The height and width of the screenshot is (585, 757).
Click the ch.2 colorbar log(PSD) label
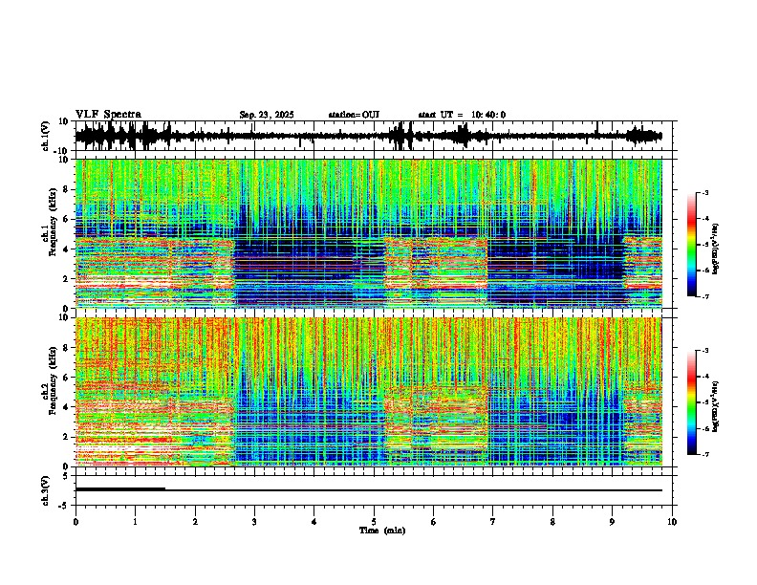click(x=716, y=406)
